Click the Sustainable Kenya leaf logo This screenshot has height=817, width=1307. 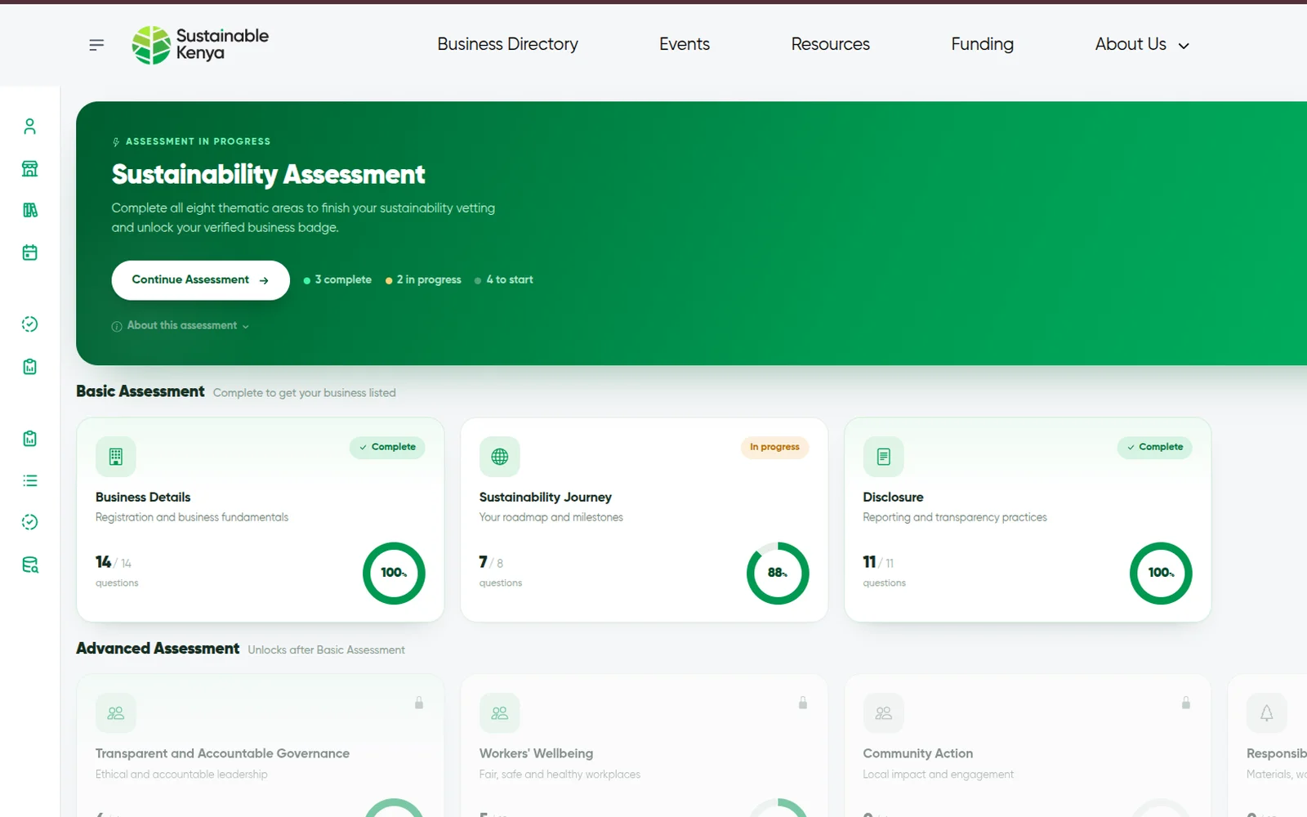pos(151,45)
